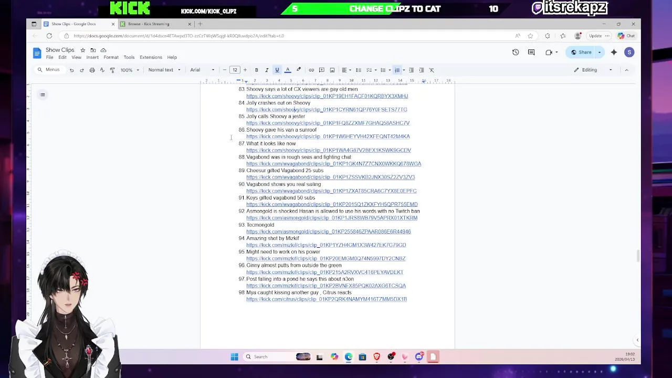Click the Insert link icon

pyautogui.click(x=311, y=70)
